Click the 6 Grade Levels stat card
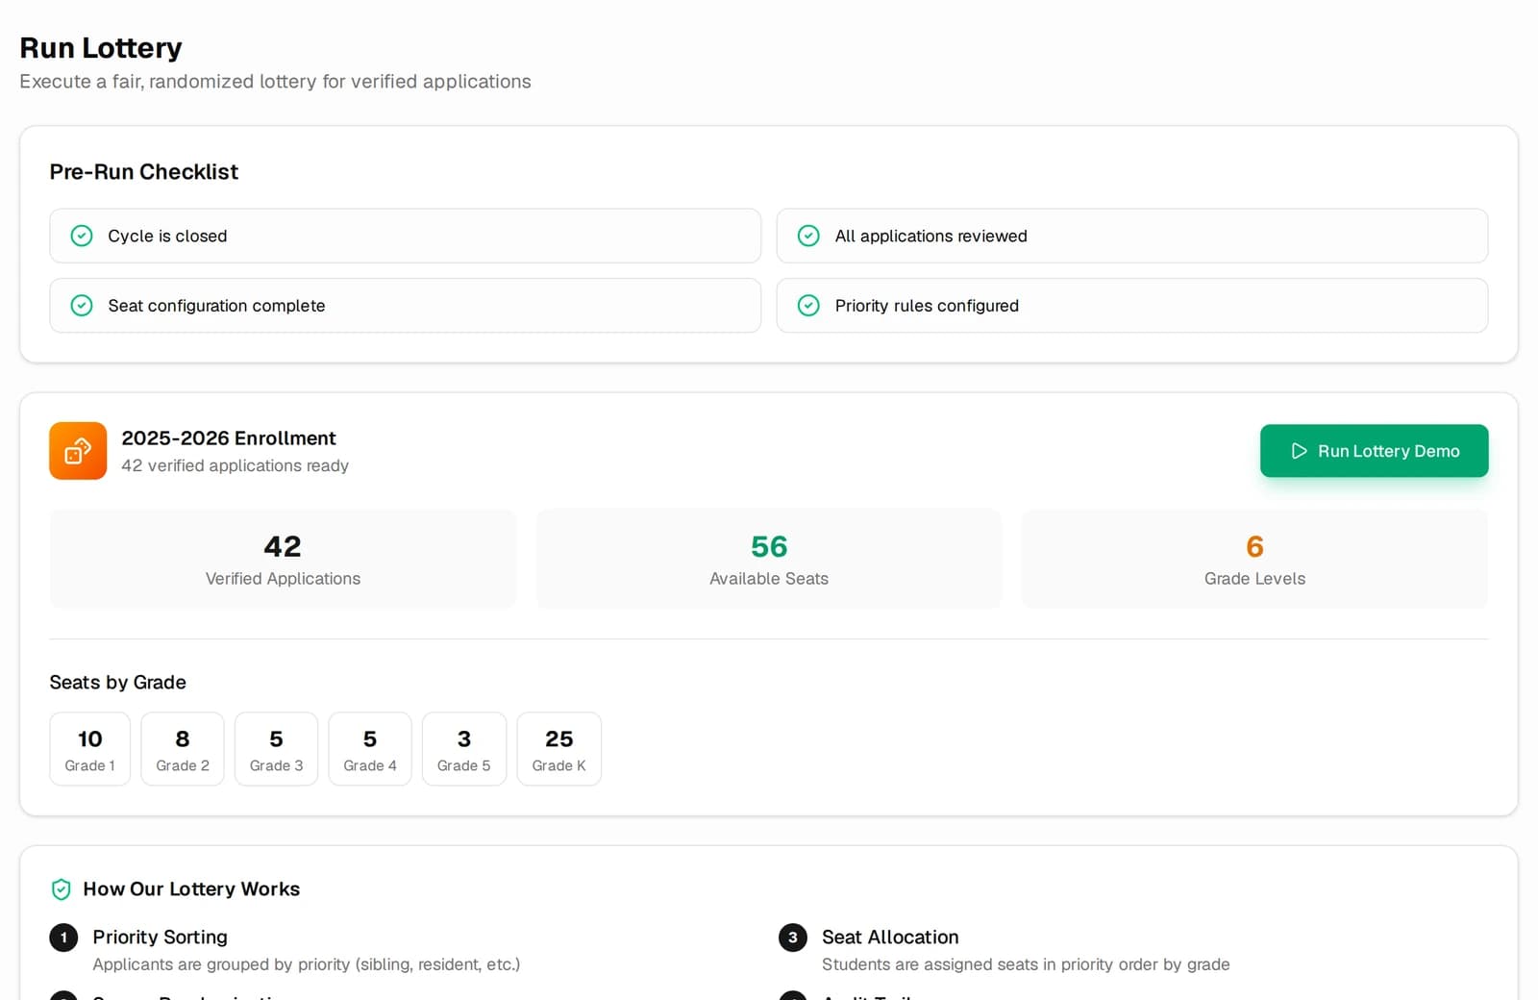Image resolution: width=1538 pixels, height=1000 pixels. point(1254,559)
